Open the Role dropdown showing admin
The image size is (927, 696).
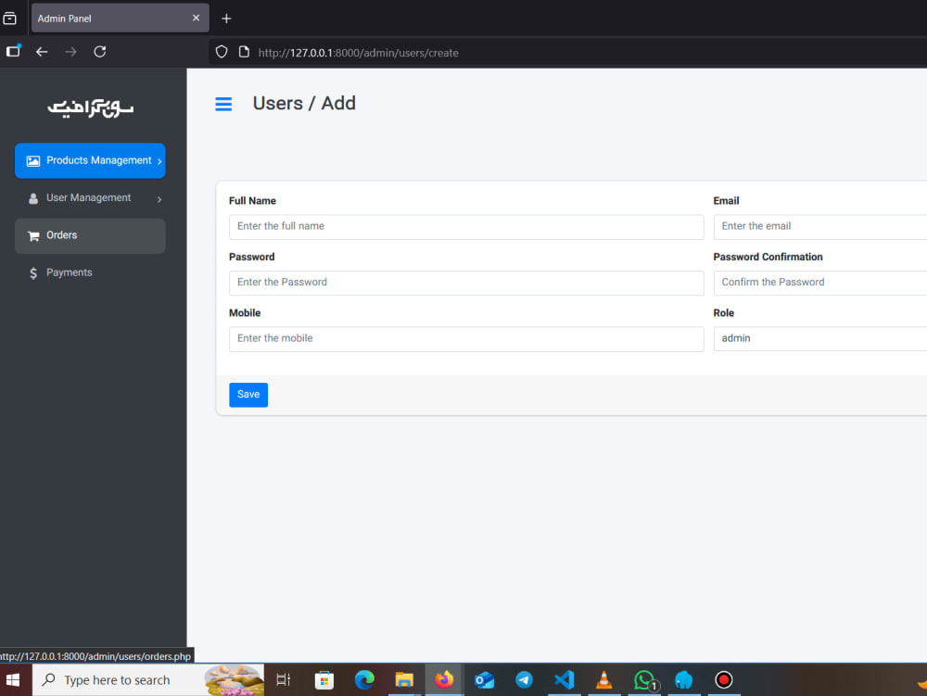pyautogui.click(x=820, y=339)
